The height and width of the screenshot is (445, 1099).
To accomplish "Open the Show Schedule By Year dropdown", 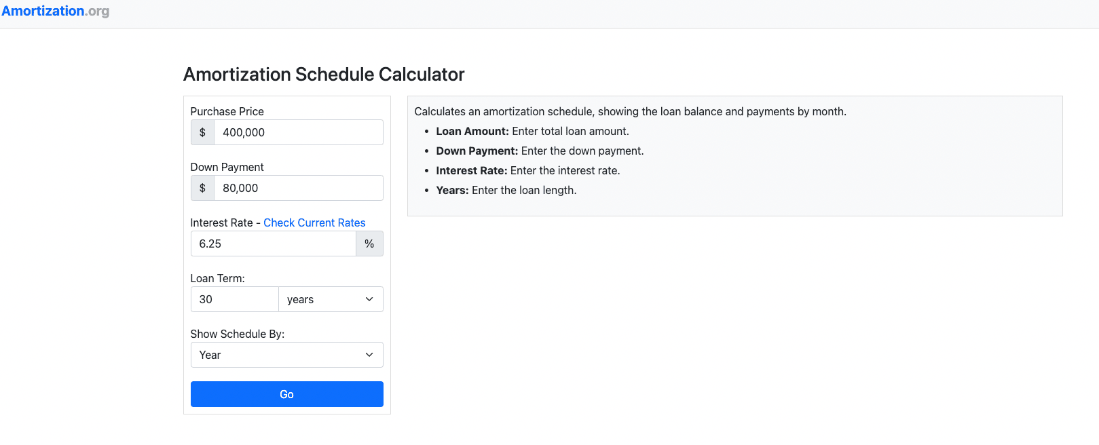I will point(287,355).
